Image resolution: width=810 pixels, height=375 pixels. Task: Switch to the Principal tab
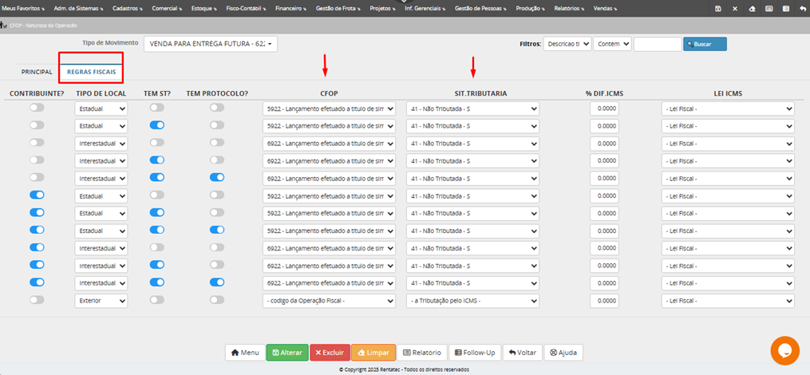[37, 72]
